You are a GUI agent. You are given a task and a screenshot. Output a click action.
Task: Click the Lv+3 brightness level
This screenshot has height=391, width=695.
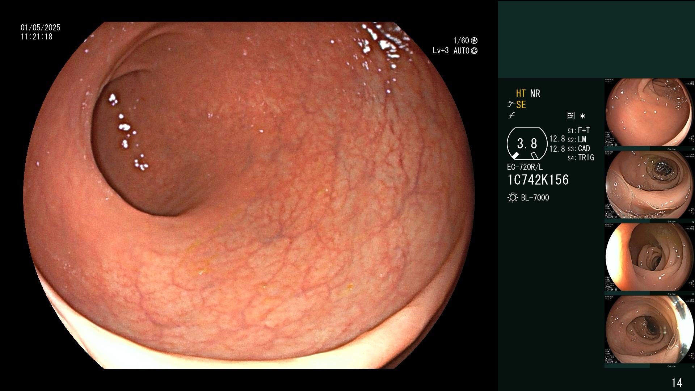(441, 51)
